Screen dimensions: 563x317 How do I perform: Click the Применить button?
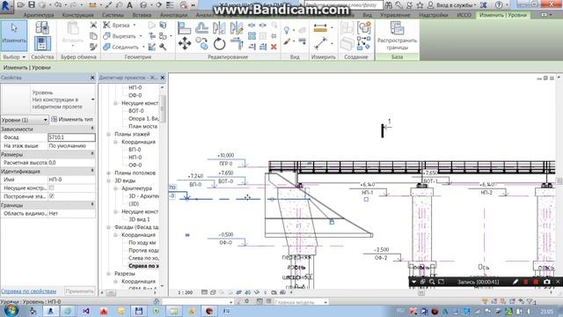pos(79,291)
